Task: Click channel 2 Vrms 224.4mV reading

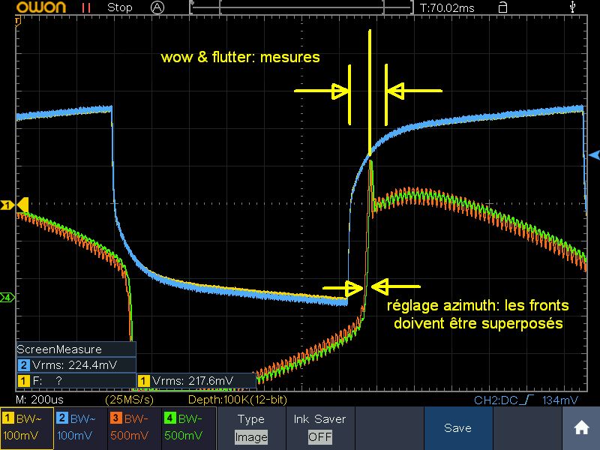Action: pos(76,364)
